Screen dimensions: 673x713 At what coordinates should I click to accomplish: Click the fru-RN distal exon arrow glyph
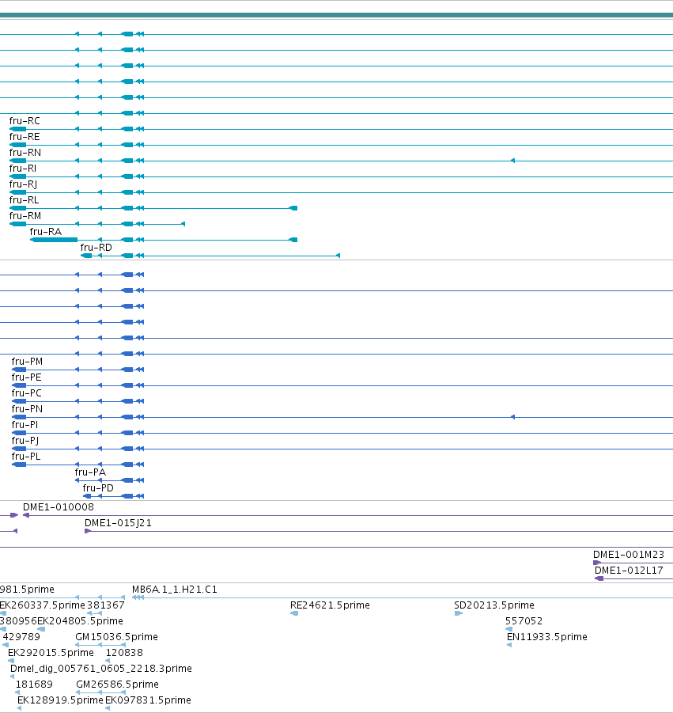[512, 161]
